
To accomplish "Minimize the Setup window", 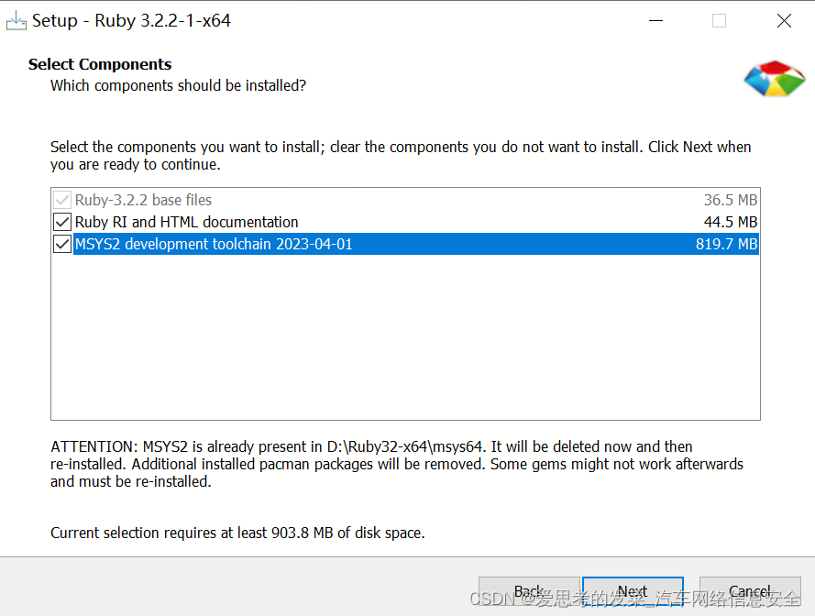I will (x=654, y=20).
